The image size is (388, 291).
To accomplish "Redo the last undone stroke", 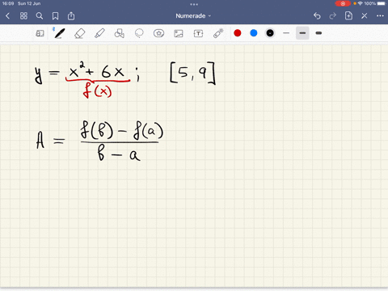I will (x=333, y=16).
